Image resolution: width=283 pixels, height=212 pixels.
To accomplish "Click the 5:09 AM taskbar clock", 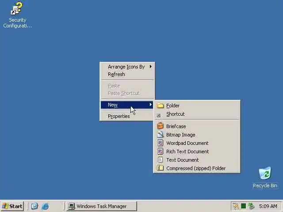I will click(268, 206).
